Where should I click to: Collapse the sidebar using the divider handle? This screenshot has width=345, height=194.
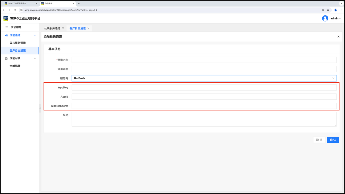[x=40, y=108]
